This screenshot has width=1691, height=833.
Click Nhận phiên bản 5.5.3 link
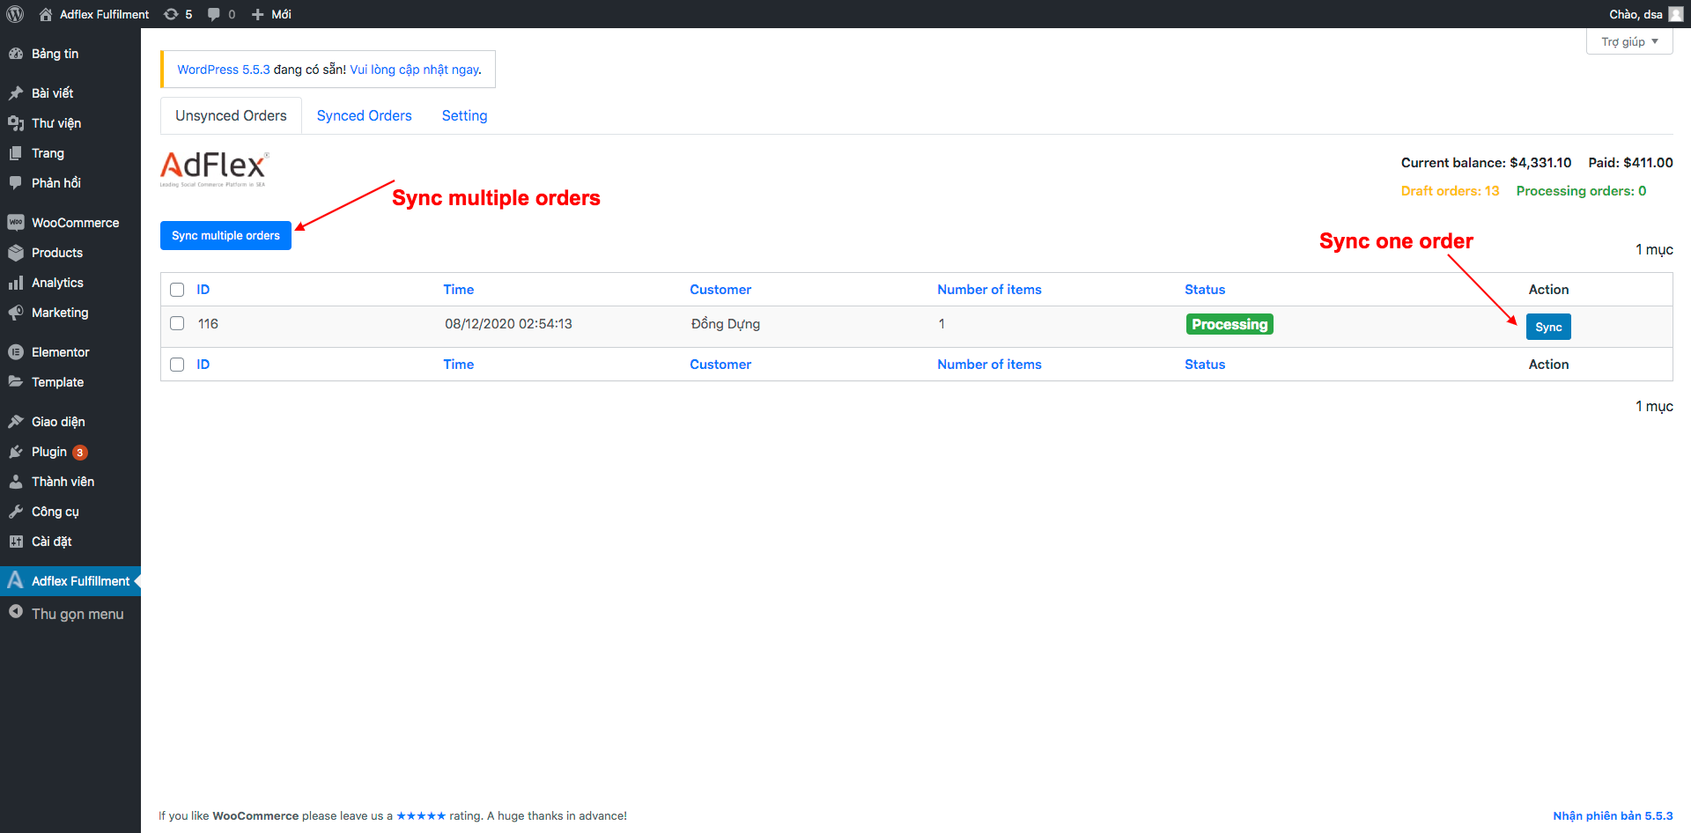point(1613,815)
